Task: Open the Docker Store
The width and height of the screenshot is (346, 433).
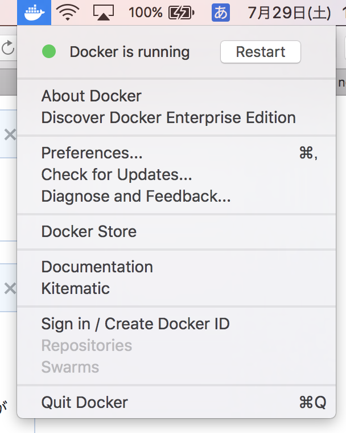Action: coord(89,231)
